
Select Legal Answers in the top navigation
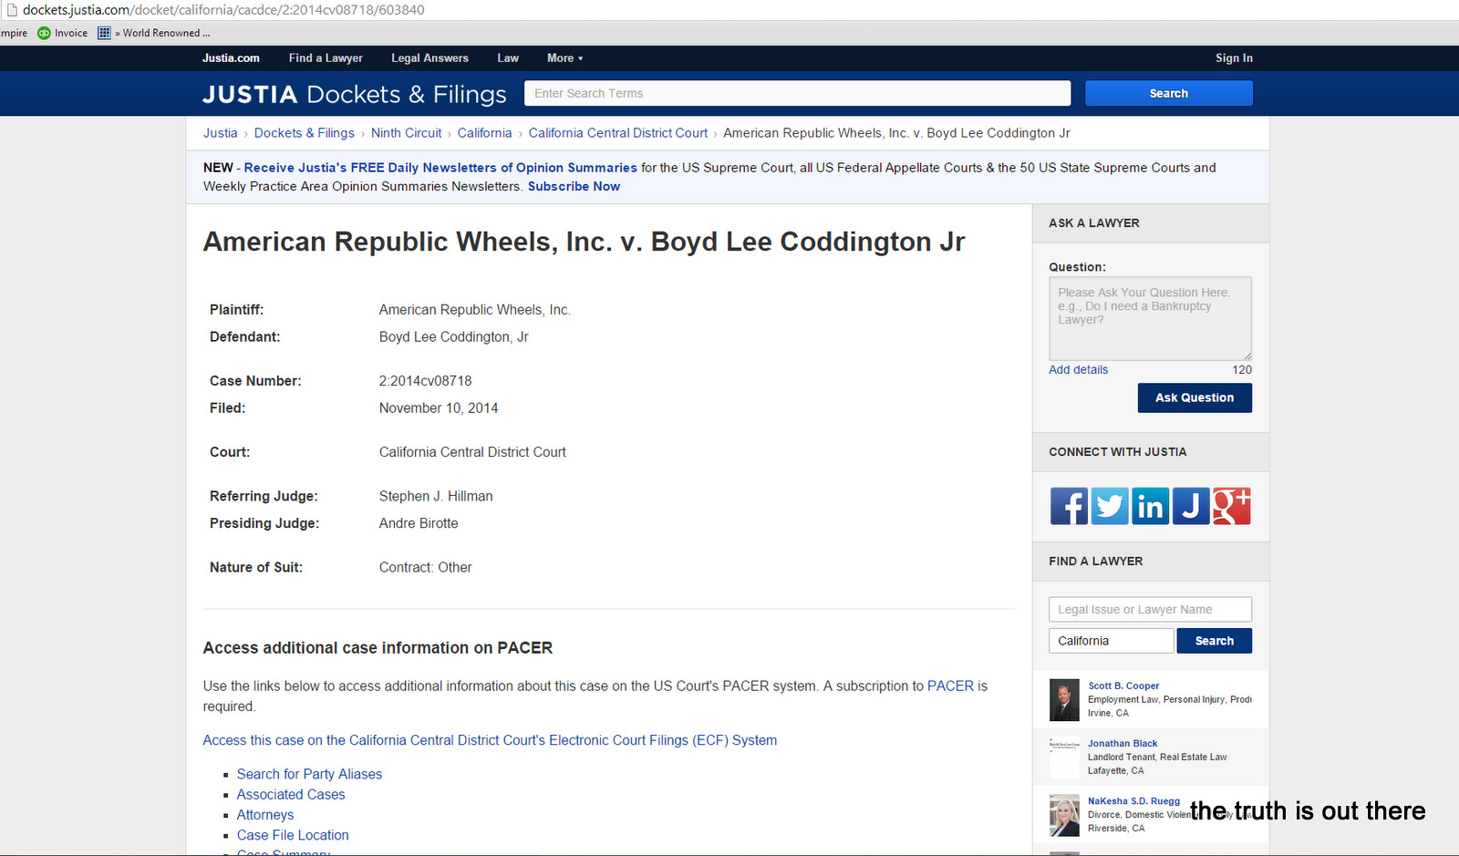[x=429, y=58]
